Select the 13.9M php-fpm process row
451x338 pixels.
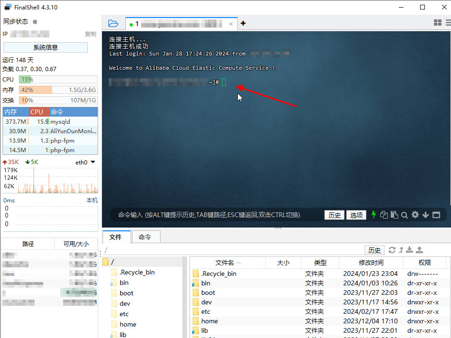(x=50, y=140)
